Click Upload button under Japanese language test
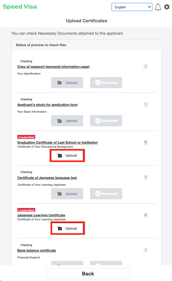The width and height of the screenshot is (172, 281). (67, 194)
